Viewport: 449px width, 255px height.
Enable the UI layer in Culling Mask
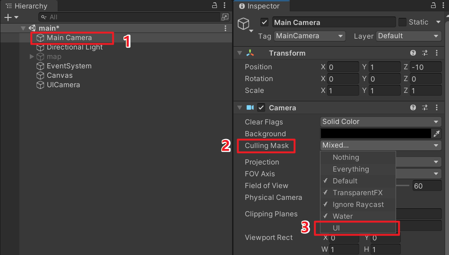[x=358, y=228]
